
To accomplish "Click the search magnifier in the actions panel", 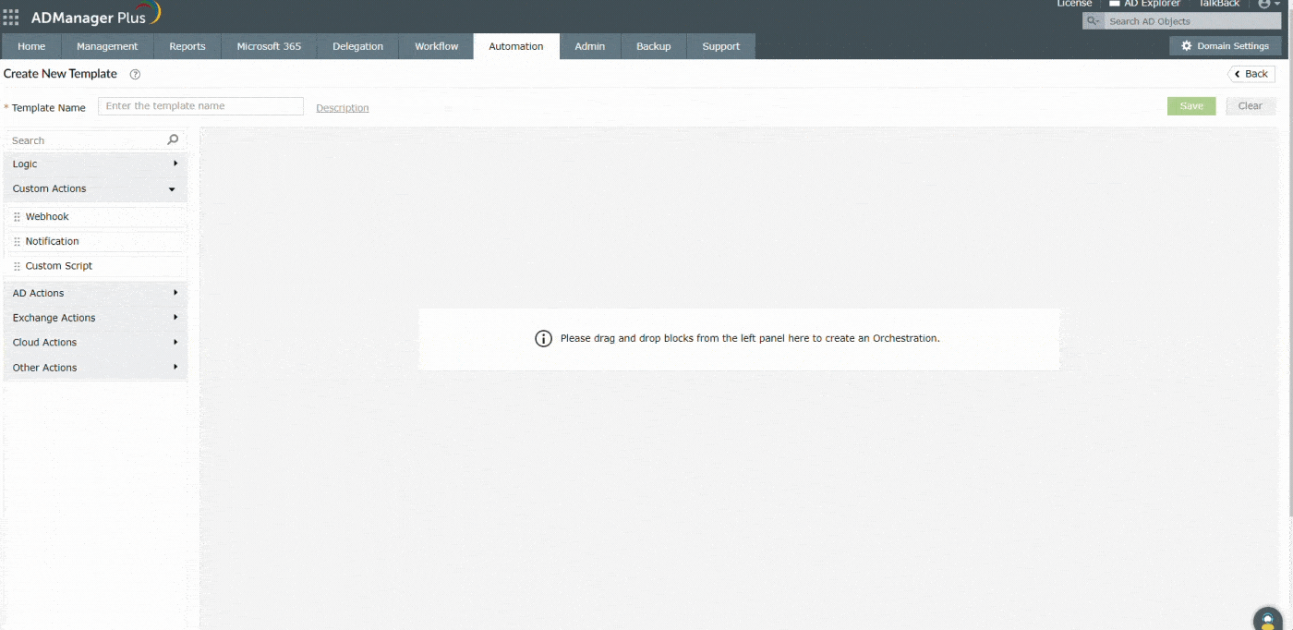I will 173,139.
